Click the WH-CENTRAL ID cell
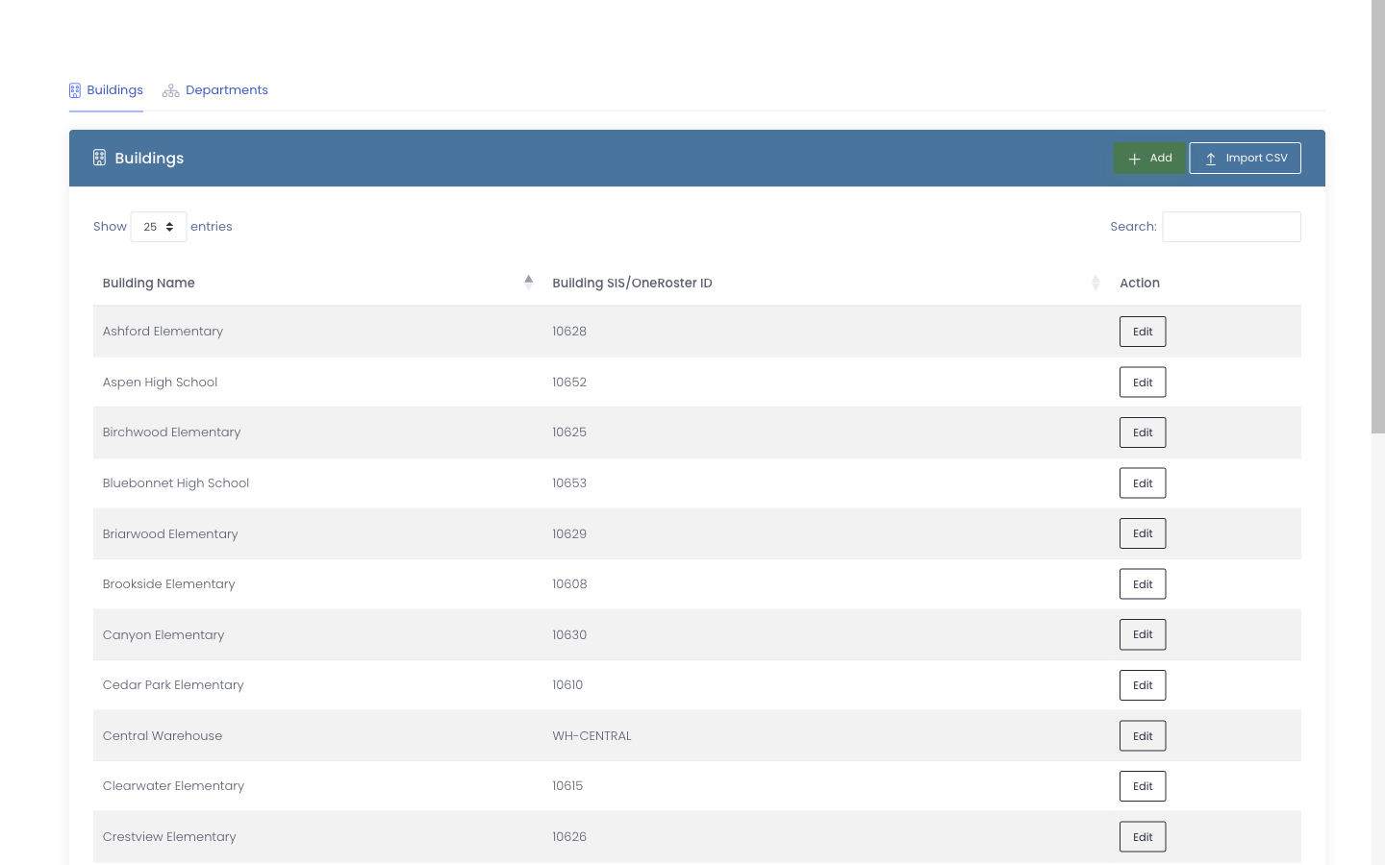 [826, 736]
